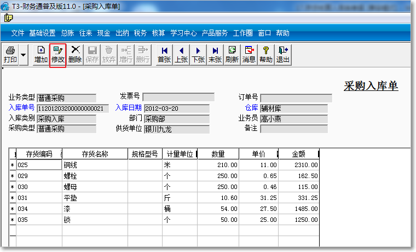This screenshot has height=252, width=416.
Task: Click the 仓库 blue label
Action: [251, 107]
